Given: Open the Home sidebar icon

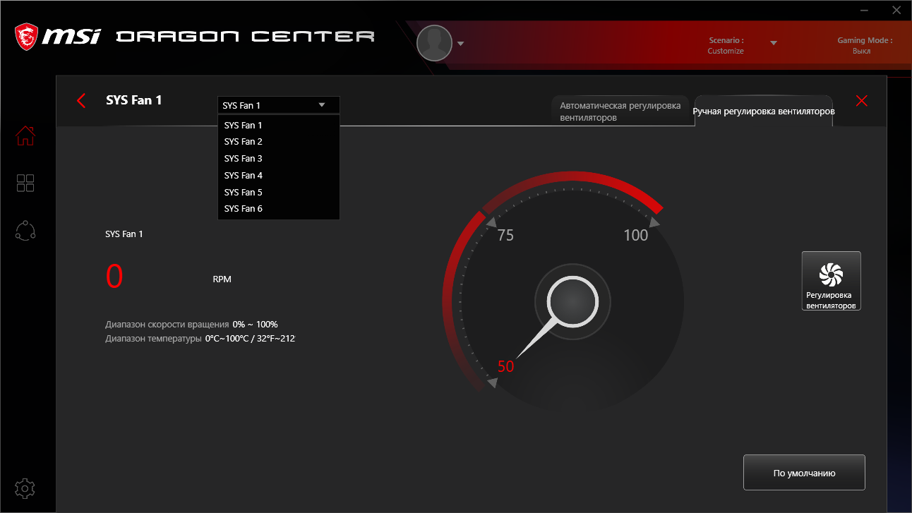Looking at the screenshot, I should click(25, 135).
